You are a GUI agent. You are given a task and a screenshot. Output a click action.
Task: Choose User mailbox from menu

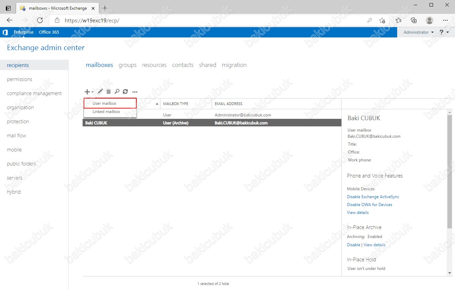pyautogui.click(x=110, y=103)
